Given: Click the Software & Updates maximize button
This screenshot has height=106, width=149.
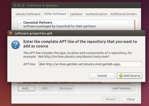Looking at the screenshot, I should point(23,5).
